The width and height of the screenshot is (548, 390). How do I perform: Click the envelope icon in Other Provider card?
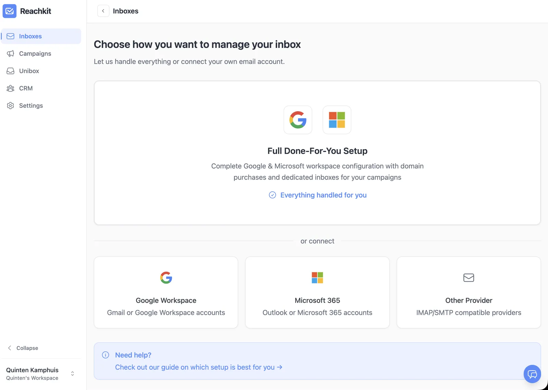coord(469,278)
